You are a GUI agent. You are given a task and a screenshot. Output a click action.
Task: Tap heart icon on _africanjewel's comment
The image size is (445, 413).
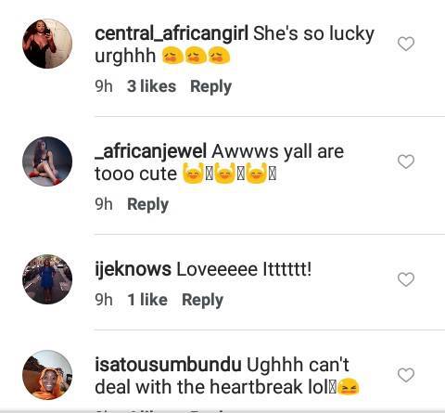click(x=406, y=161)
